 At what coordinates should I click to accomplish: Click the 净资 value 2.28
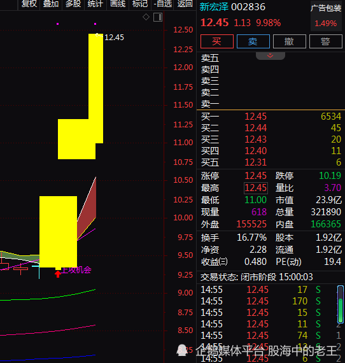point(258,250)
